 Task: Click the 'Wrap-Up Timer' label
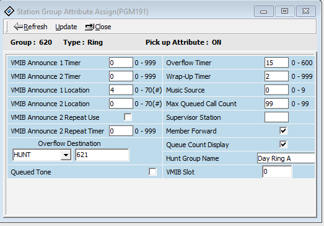[188, 76]
